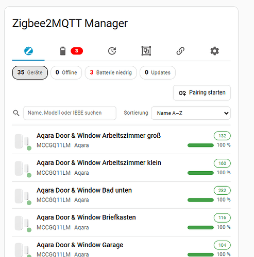Image resolution: width=254 pixels, height=257 pixels.
Task: Focus the Name, Modell oder IEEE search field
Action: pos(70,113)
